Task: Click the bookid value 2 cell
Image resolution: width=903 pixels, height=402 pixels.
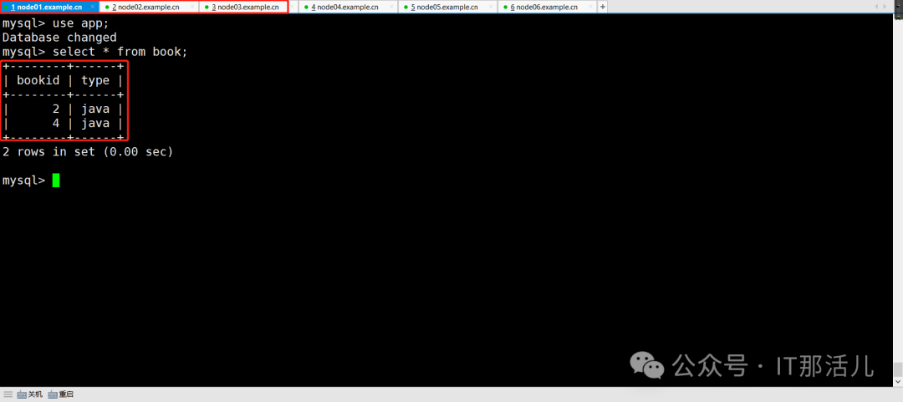Action: click(56, 109)
